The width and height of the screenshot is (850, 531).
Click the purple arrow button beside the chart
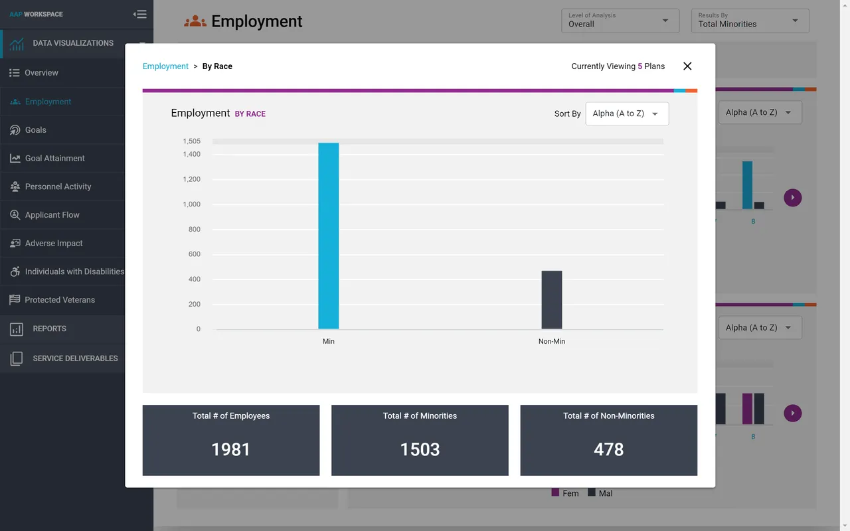click(x=792, y=197)
